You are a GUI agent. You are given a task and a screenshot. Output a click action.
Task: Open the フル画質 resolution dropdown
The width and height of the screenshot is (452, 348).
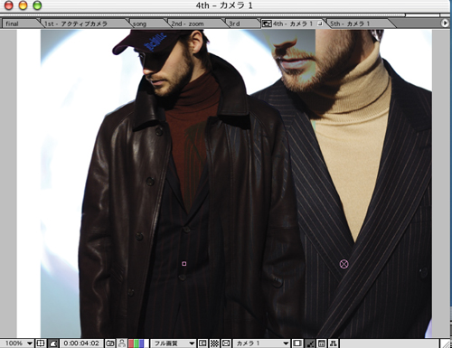(x=174, y=343)
